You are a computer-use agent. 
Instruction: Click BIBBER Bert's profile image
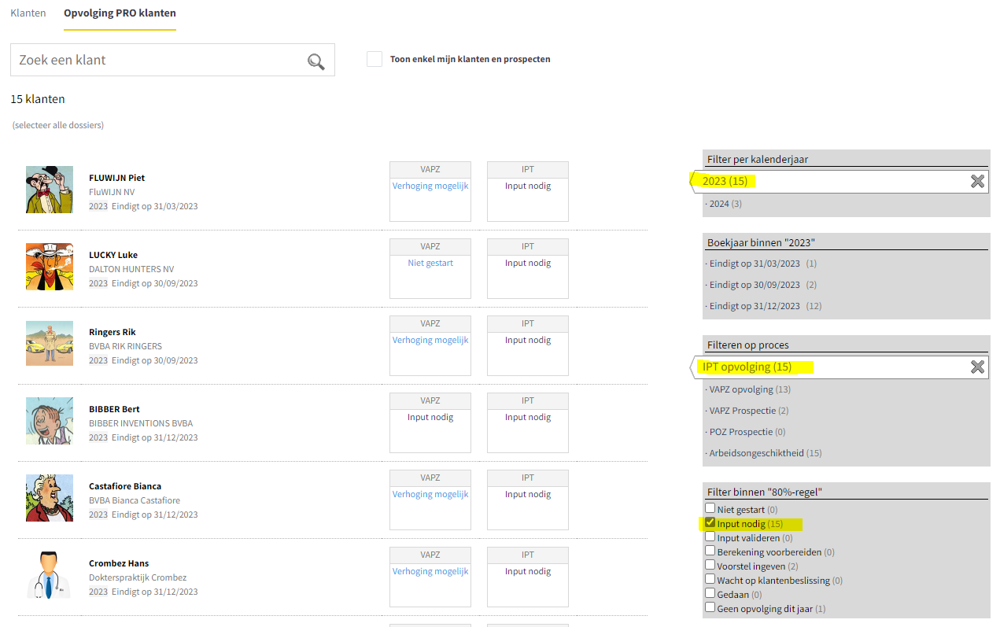49,421
